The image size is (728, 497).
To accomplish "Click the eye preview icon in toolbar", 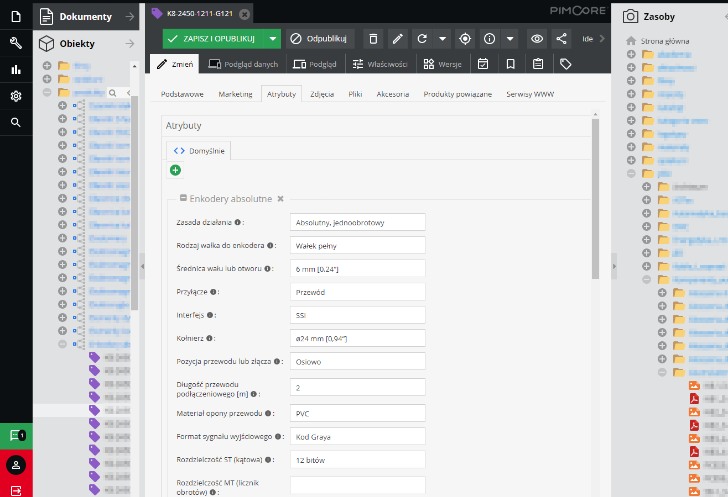I will click(537, 39).
